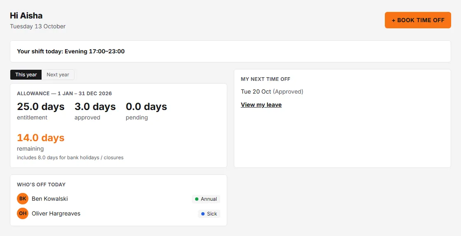This screenshot has width=461, height=236.
Task: Click today's Evening shift banner
Action: (230, 51)
